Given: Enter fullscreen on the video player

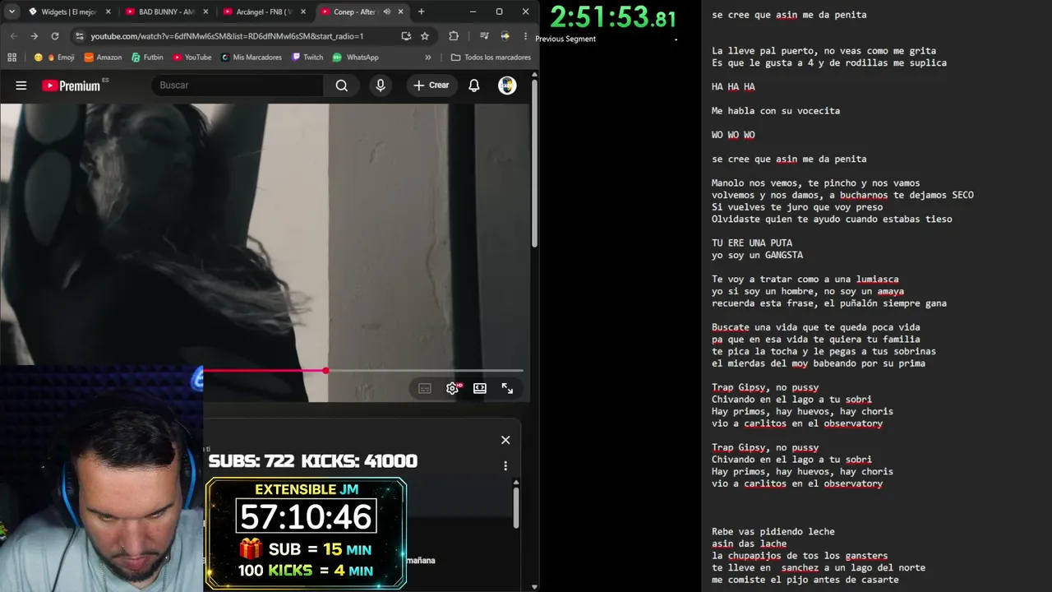Looking at the screenshot, I should point(507,389).
